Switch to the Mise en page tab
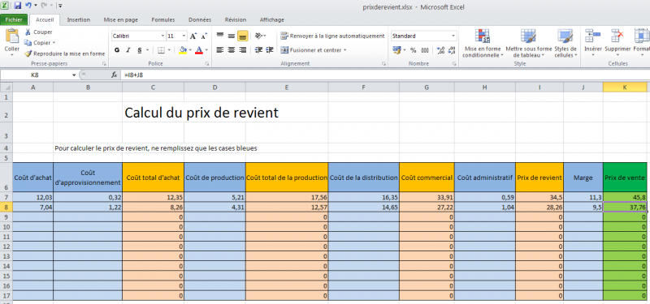The width and height of the screenshot is (650, 304). (120, 19)
